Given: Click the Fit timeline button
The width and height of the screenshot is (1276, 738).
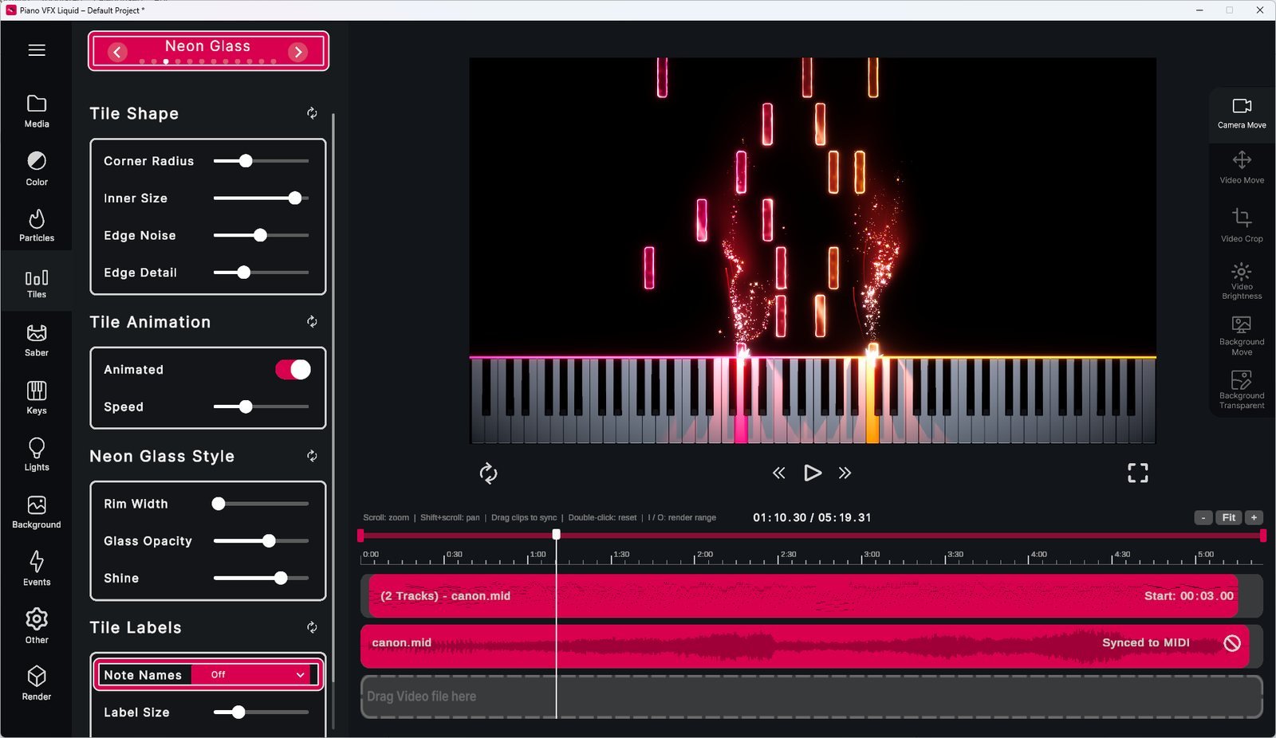Looking at the screenshot, I should coord(1229,517).
